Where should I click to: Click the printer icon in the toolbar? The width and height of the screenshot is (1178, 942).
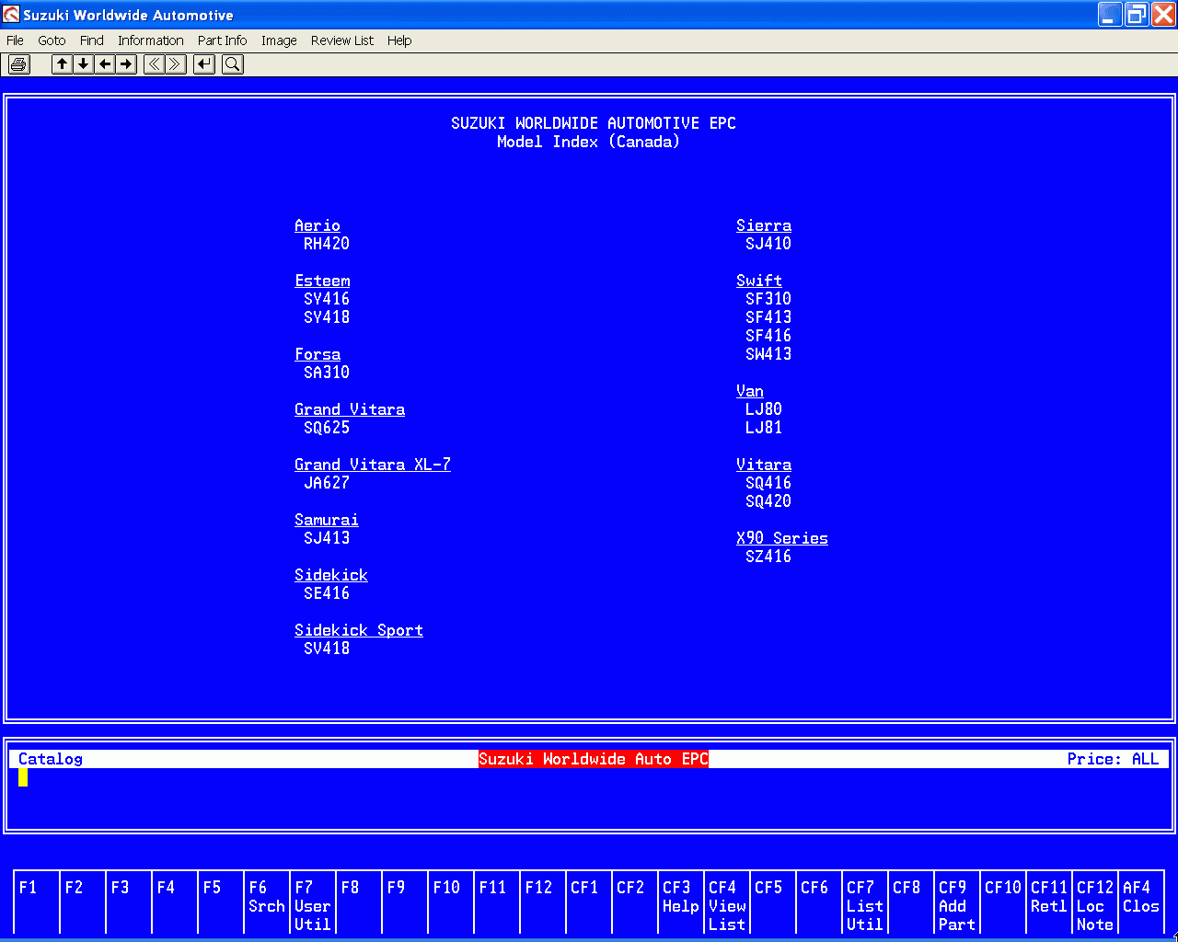point(18,64)
